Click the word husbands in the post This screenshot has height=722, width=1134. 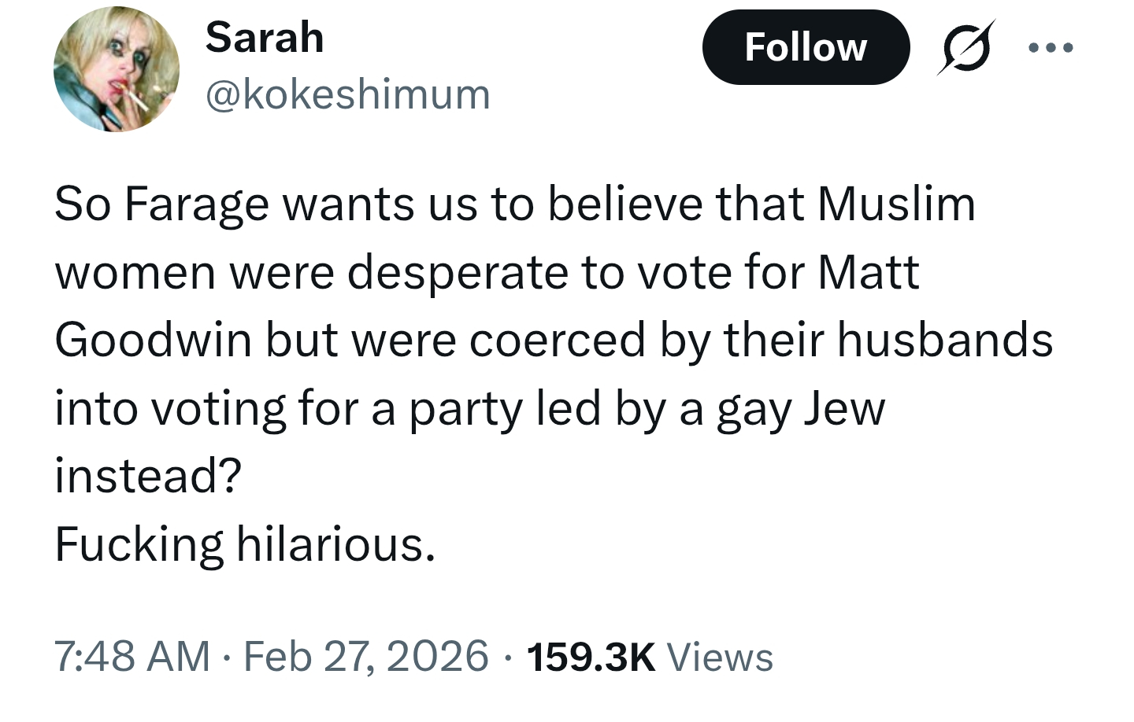click(x=945, y=340)
